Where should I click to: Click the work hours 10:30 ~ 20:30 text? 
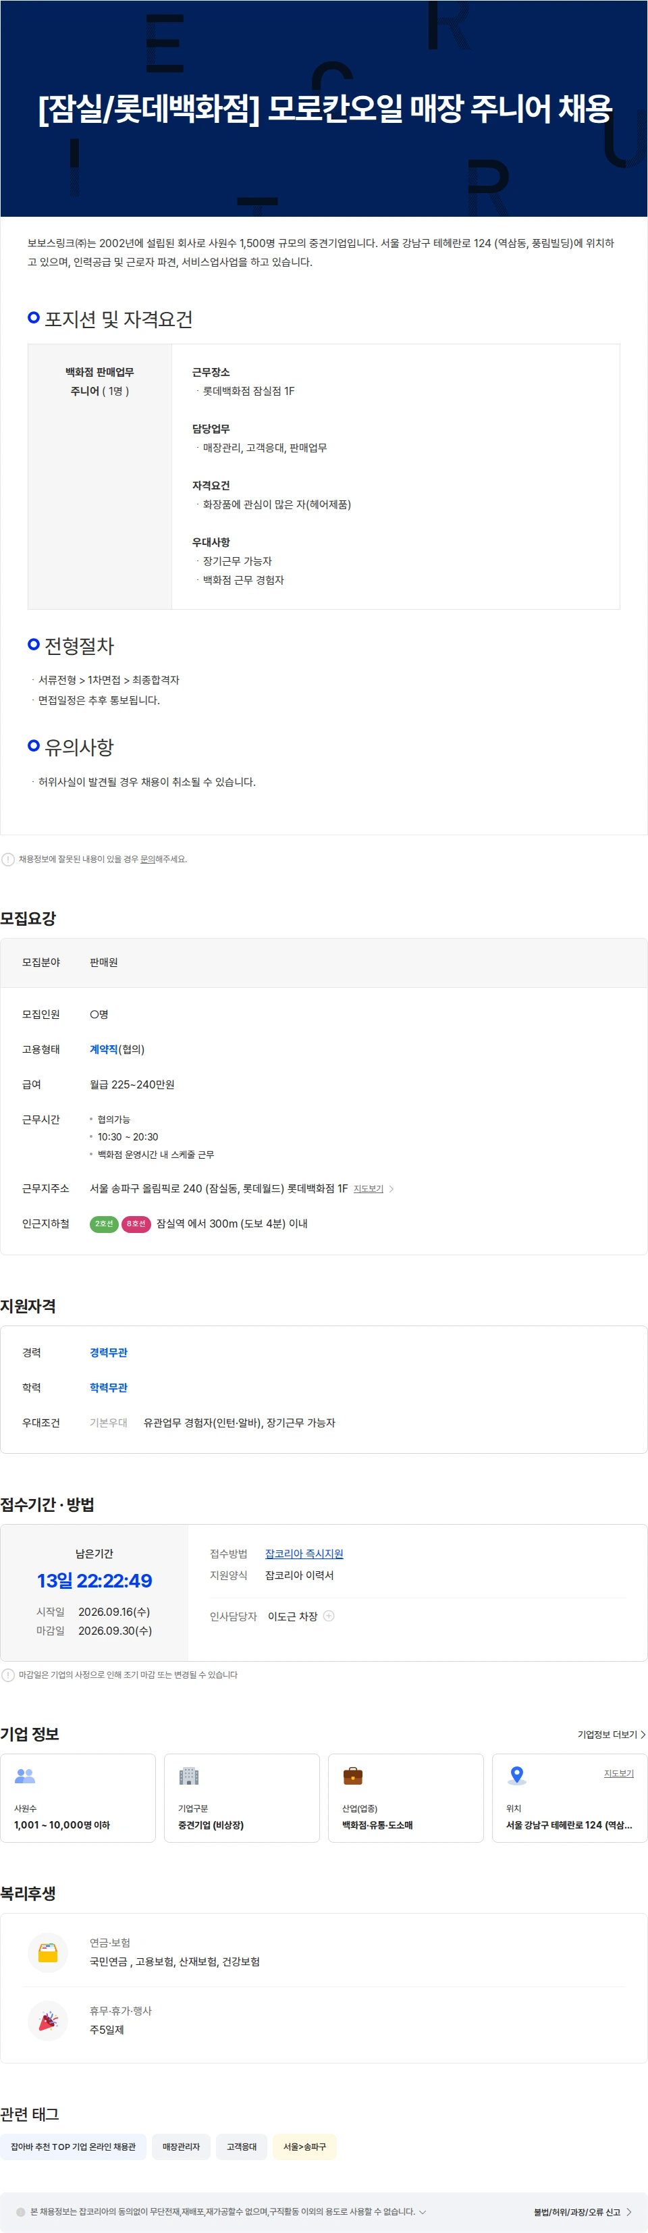[x=128, y=1136]
